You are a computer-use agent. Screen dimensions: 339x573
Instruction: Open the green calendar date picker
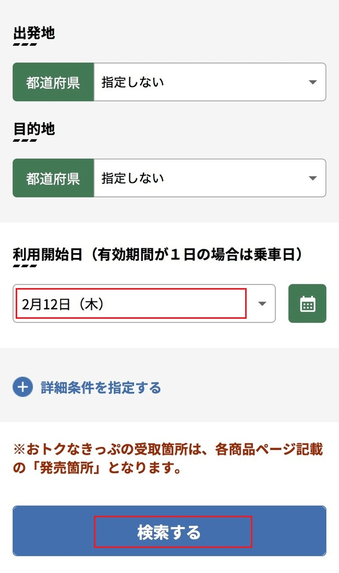307,304
